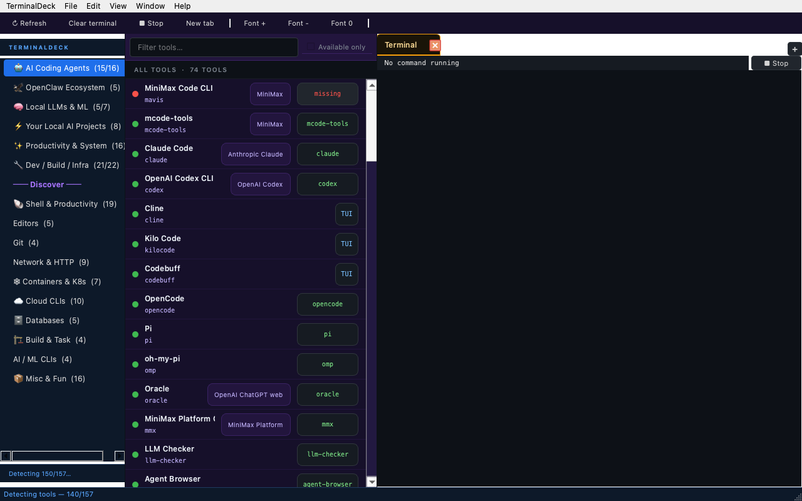802x501 pixels.
Task: Decrease font size with Font -
Action: [x=298, y=23]
